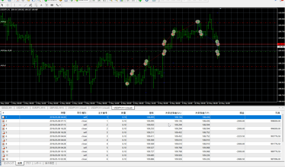Sort by the 注文番号 column header

pos(98,113)
